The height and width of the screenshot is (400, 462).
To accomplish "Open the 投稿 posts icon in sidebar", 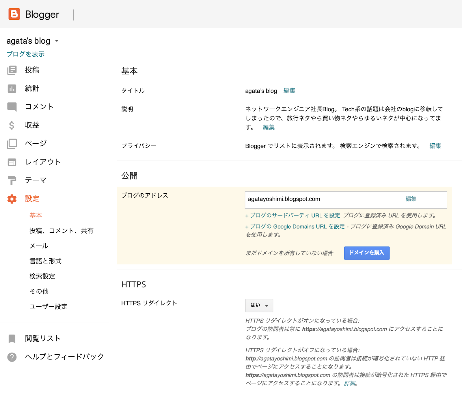I will [x=12, y=70].
